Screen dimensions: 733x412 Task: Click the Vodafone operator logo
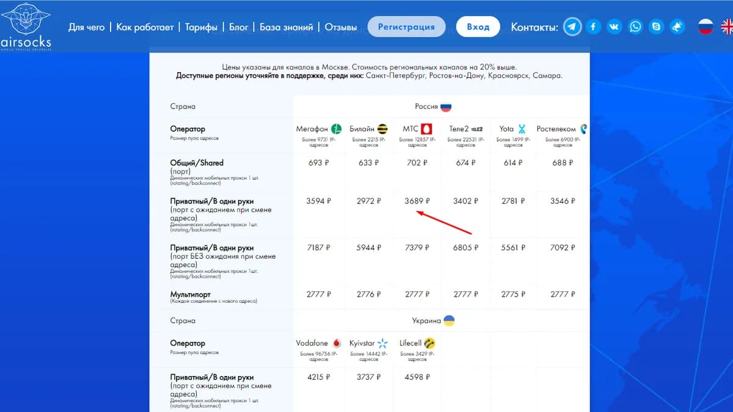(338, 343)
